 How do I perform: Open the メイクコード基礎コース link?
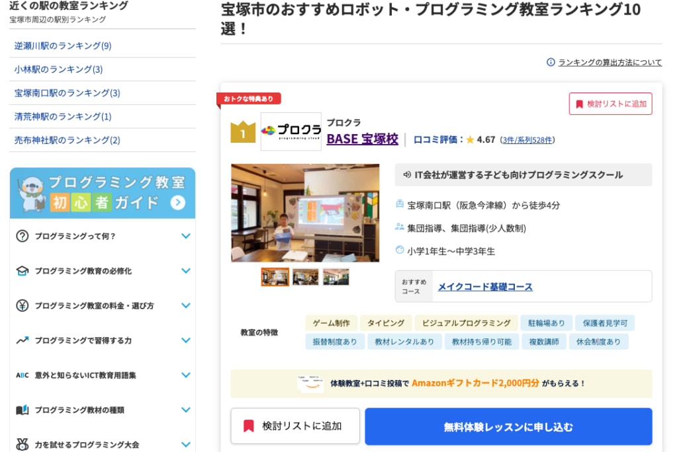(x=485, y=287)
